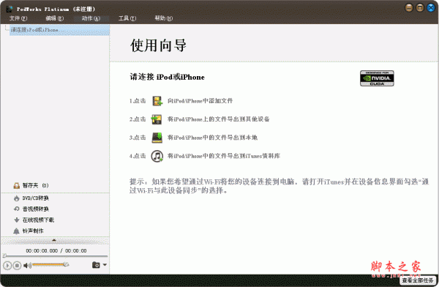Click the 将iPod/iPhone中的文件导出到本地 text
Image resolution: width=439 pixels, height=287 pixels.
click(x=212, y=138)
